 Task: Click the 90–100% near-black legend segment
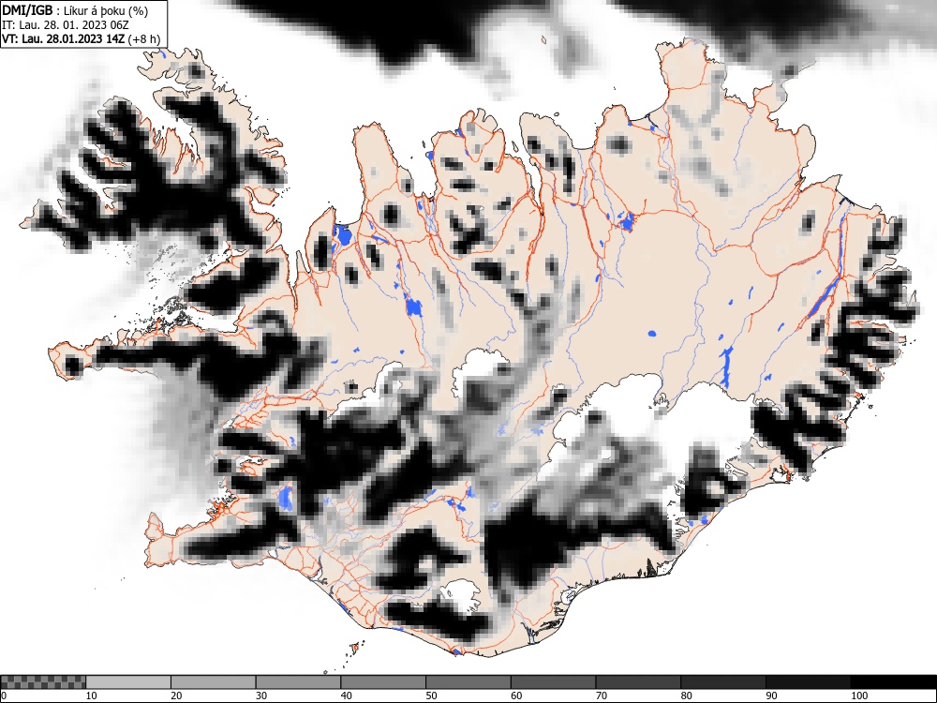[x=808, y=682]
